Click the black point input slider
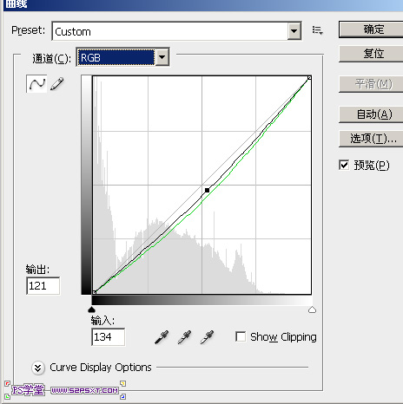 tap(91, 310)
